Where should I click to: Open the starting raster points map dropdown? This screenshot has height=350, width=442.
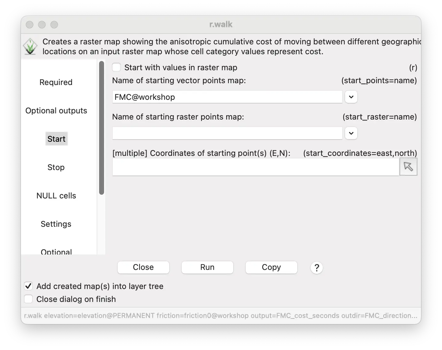point(351,133)
